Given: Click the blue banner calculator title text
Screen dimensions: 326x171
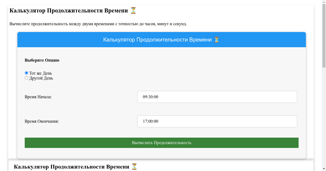Looking at the screenshot, I should [157, 40].
